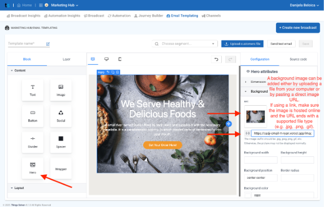Click the Background height field
This screenshot has width=324, height=207.
pos(297,160)
